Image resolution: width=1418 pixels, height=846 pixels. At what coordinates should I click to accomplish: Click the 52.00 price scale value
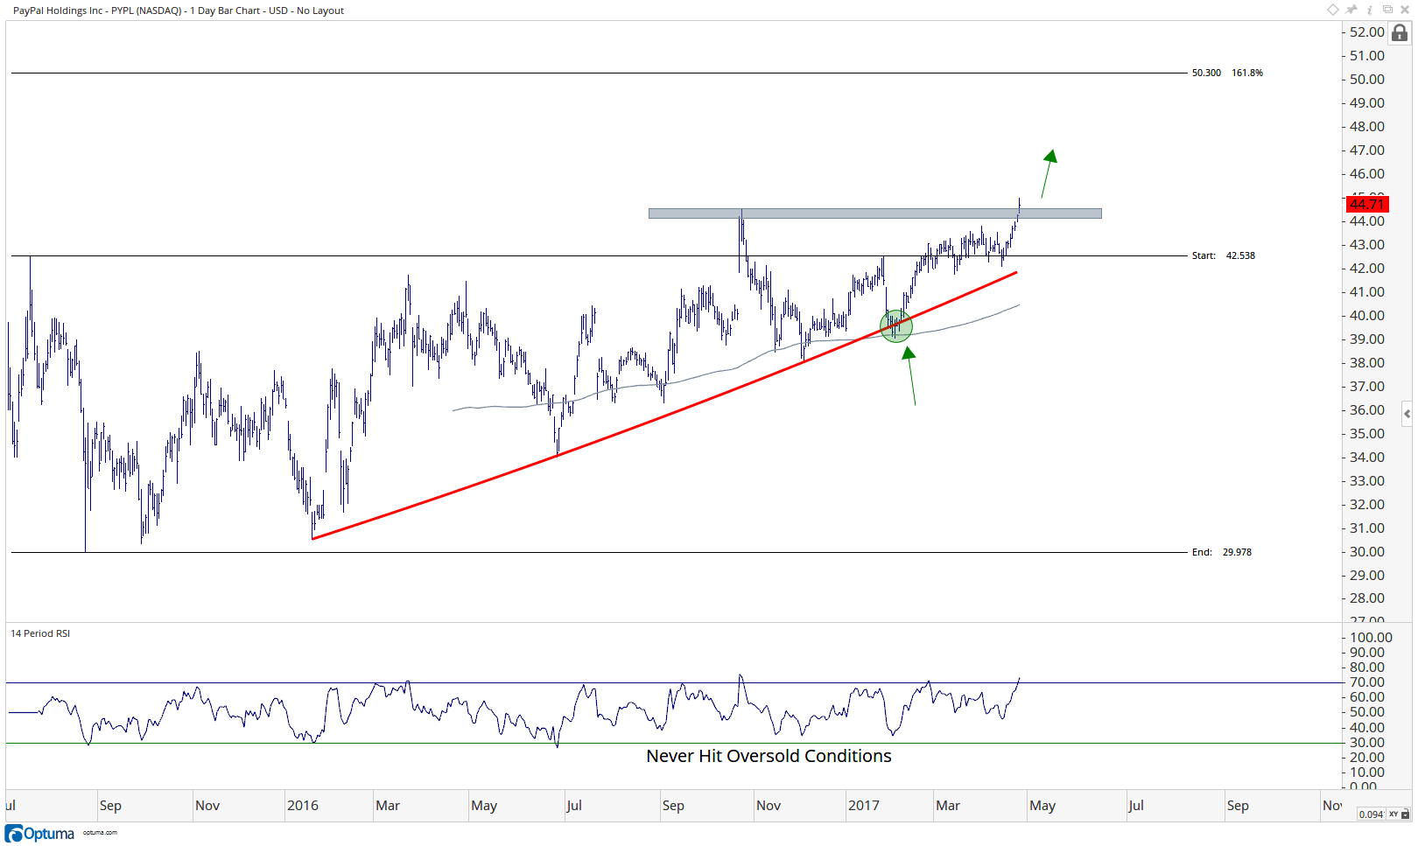pyautogui.click(x=1366, y=32)
